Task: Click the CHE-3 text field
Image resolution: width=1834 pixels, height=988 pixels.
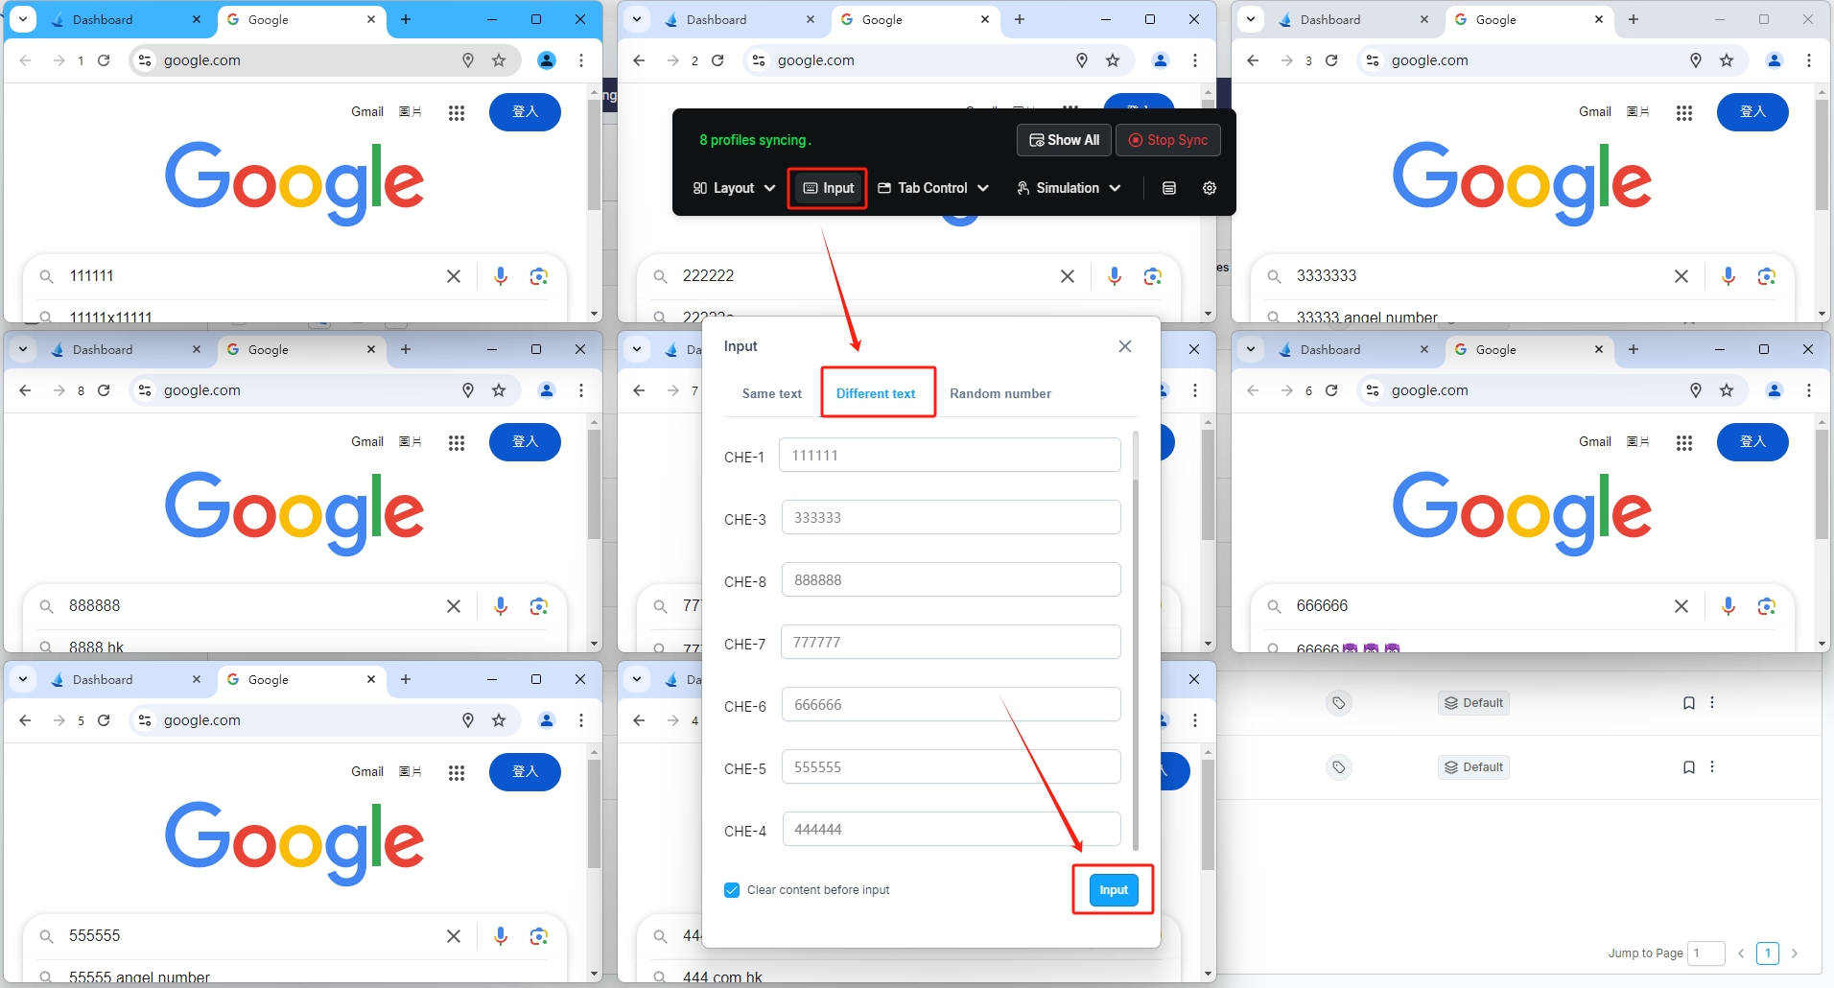Action: (951, 518)
